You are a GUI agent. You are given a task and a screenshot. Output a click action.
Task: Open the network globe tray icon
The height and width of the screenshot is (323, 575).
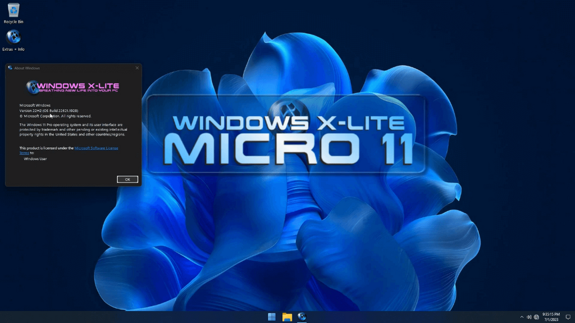536,317
